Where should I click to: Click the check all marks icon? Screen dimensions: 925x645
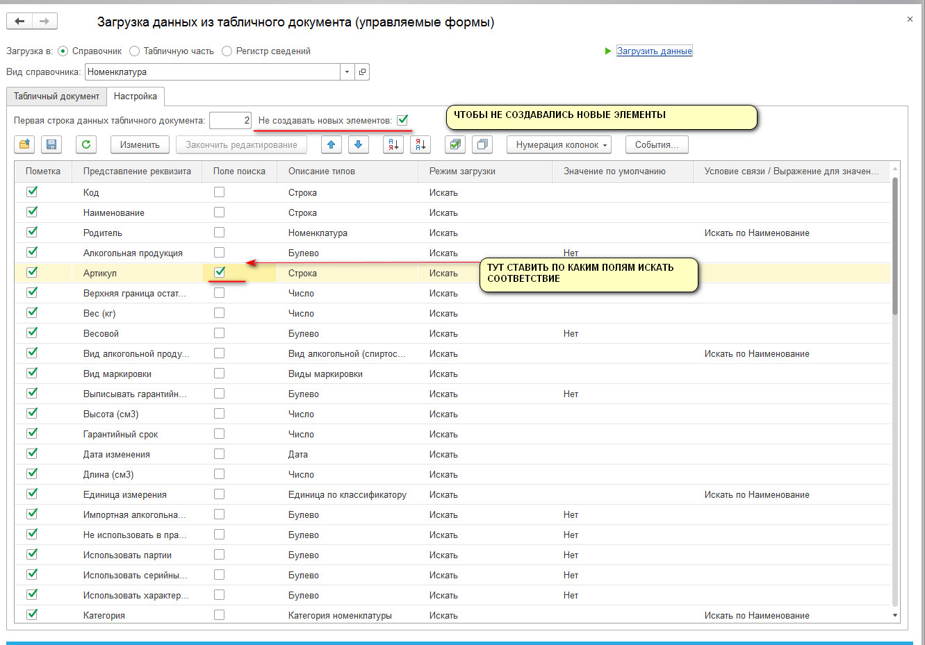[455, 144]
